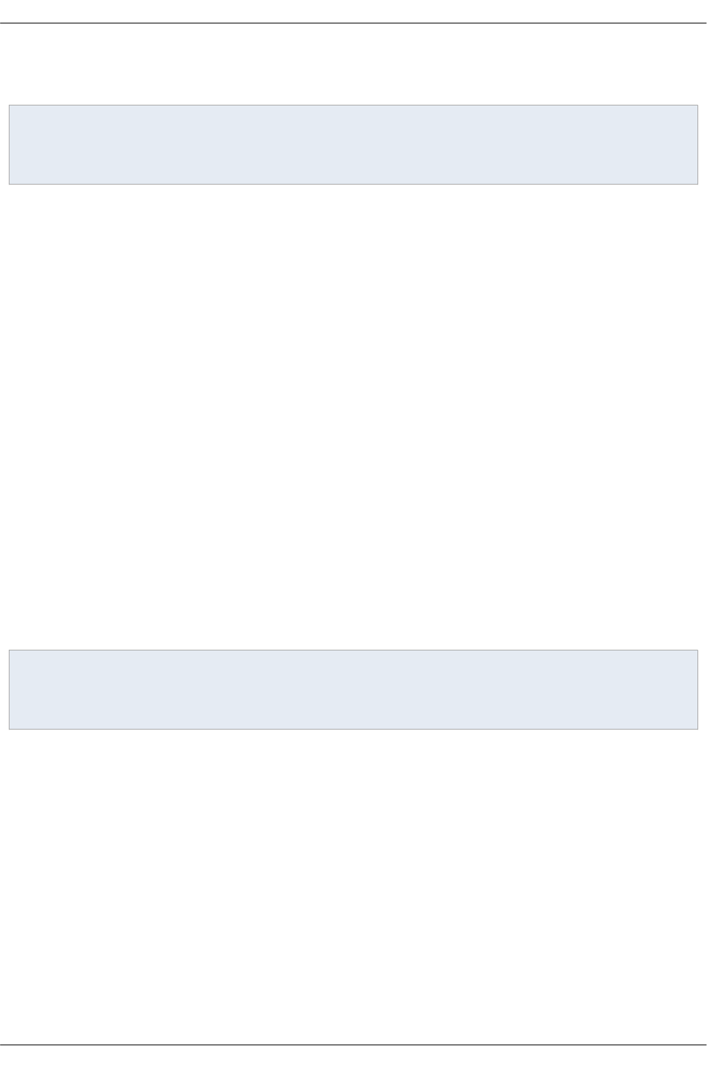Click the left edge of lower blue box
This screenshot has width=707, height=1068.
[x=9, y=689]
